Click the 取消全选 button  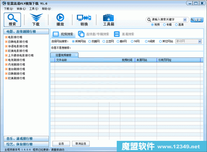(81, 144)
